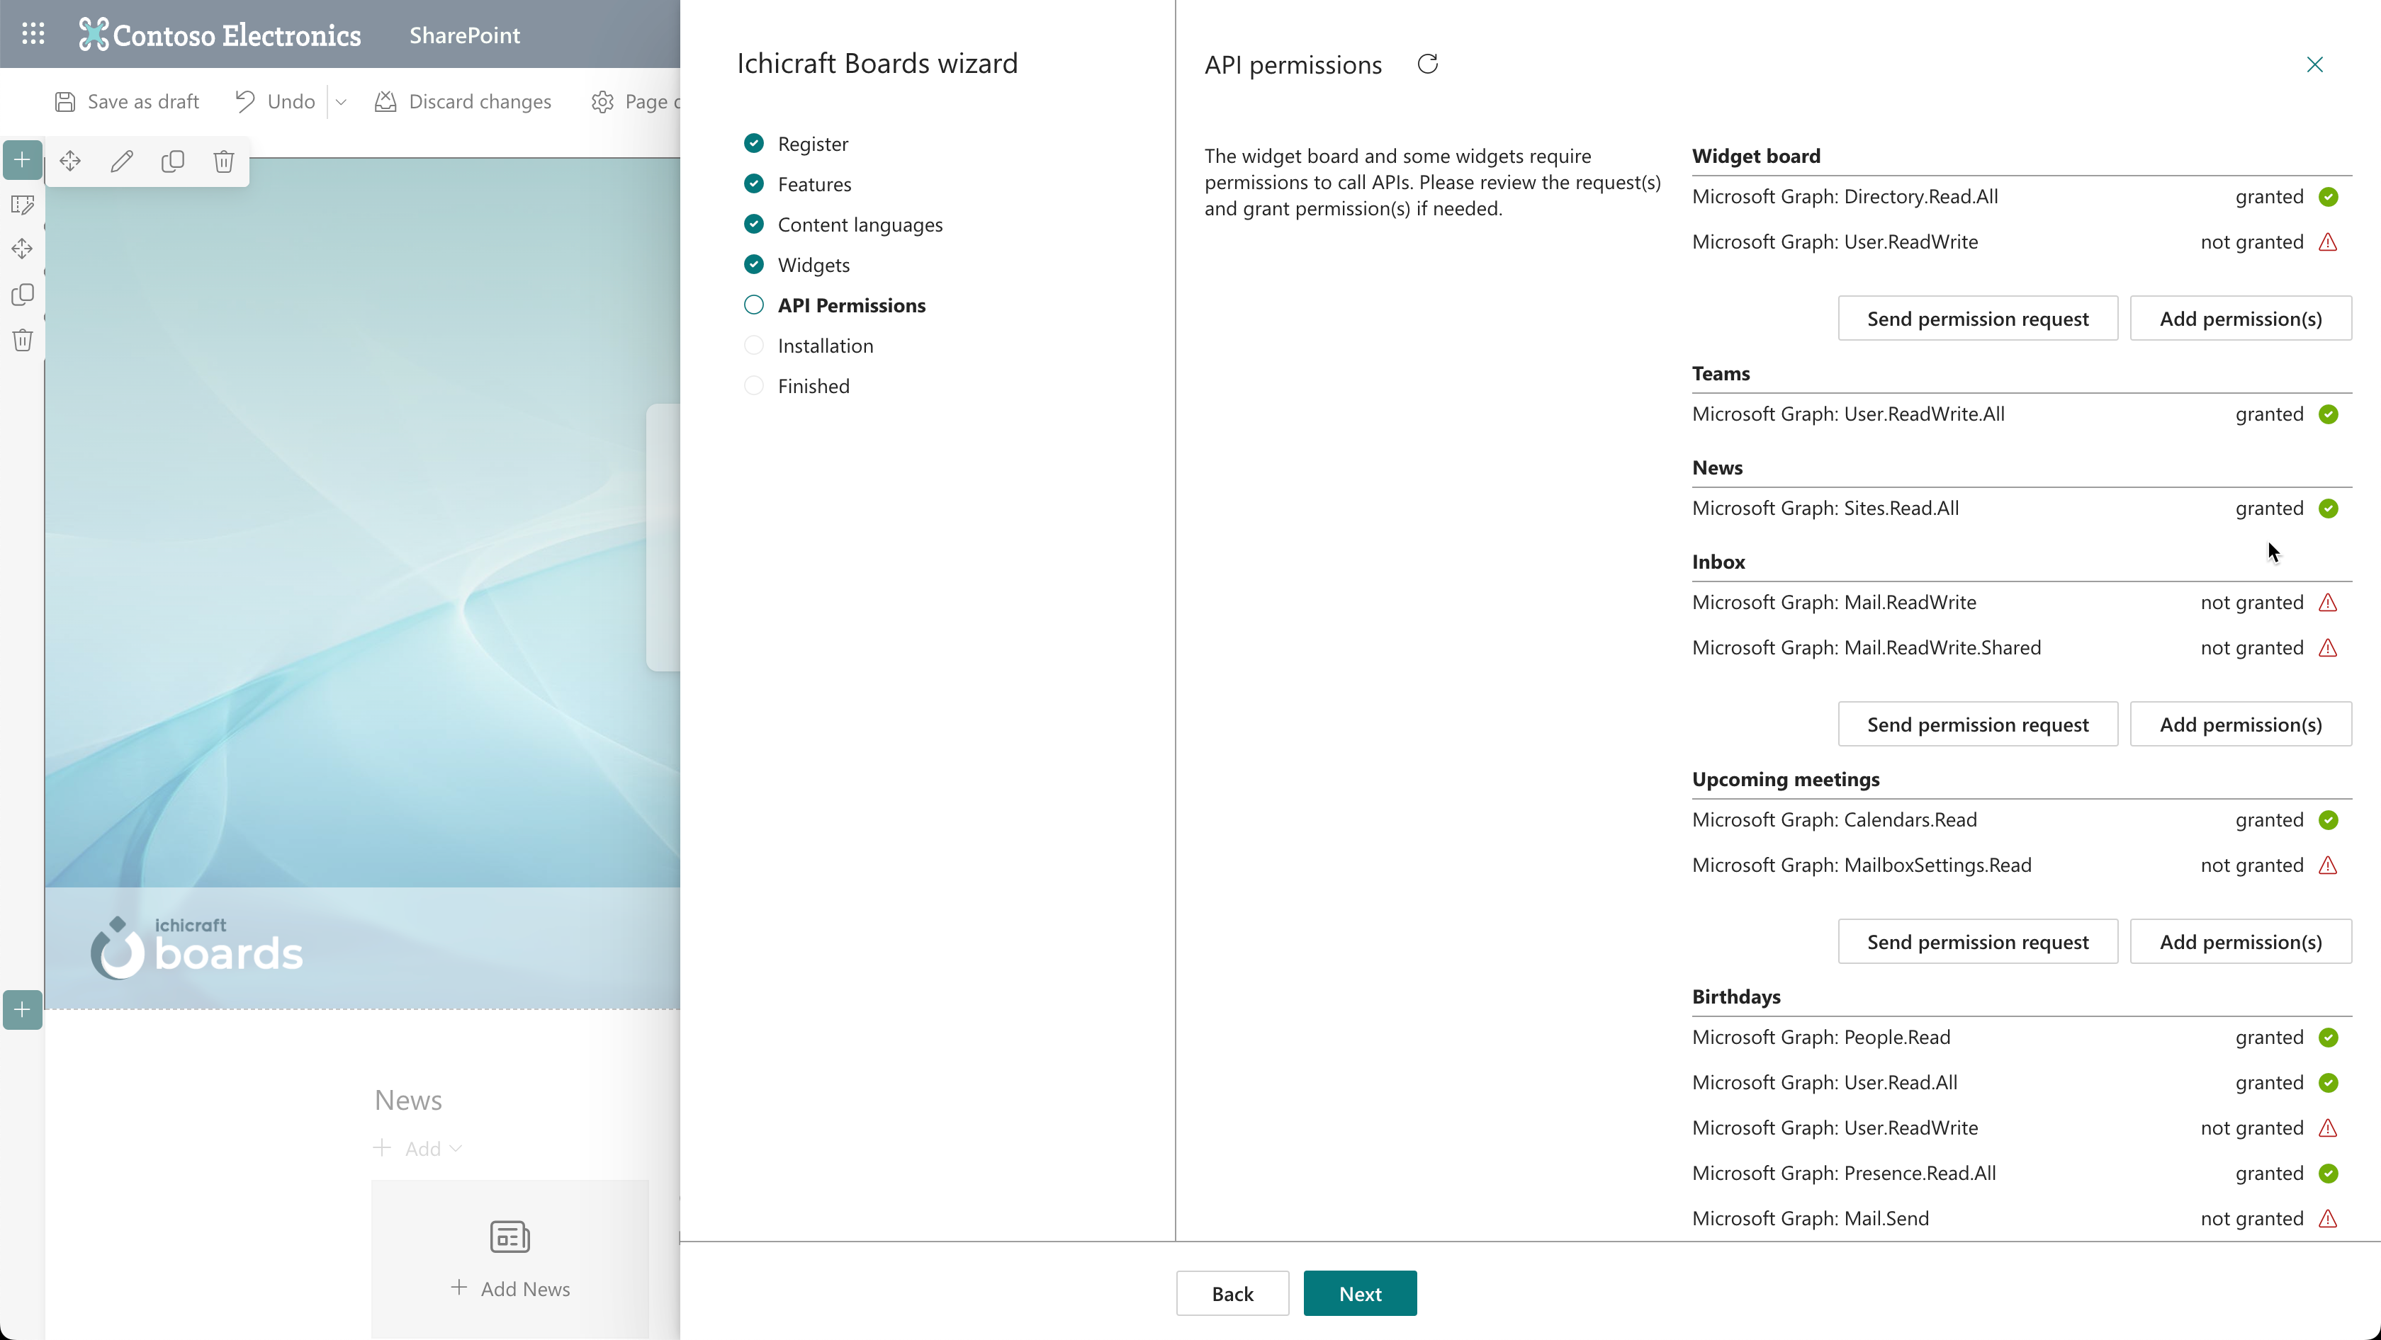2381x1340 pixels.
Task: Click Send permission request for Widget board
Action: click(1978, 319)
